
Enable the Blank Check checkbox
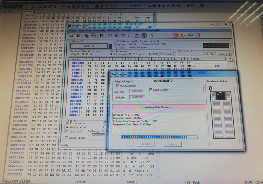click(x=67, y=138)
